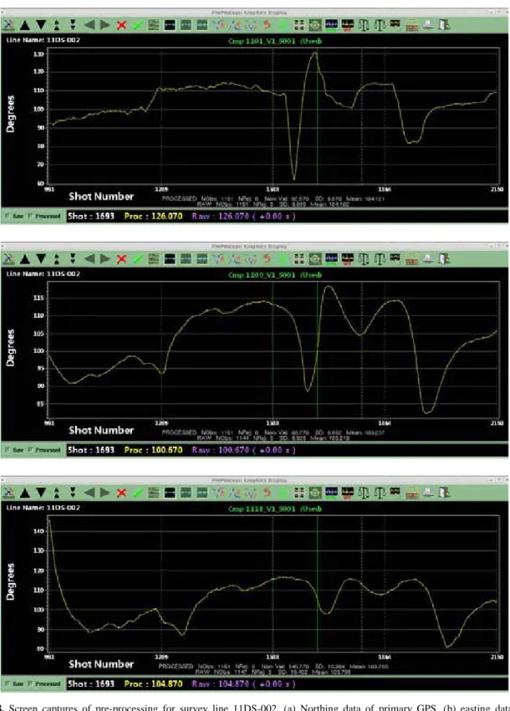The width and height of the screenshot is (510, 711).
Task: Click 'Proc : 126.070' readout
Action: [153, 217]
